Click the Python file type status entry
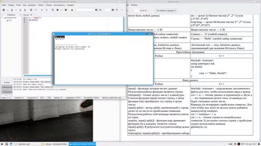The height and width of the screenshot is (146, 261). click(91, 98)
